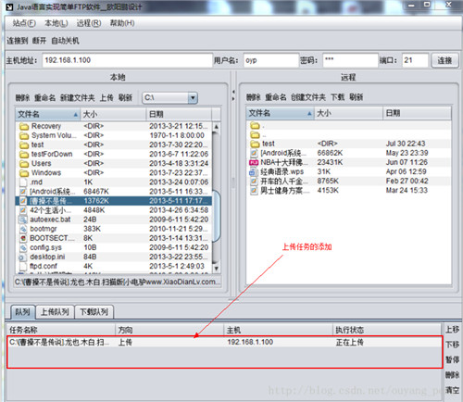Image resolution: width=463 pixels, height=402 pixels.
Task: Click 暂停 beside the task queue
Action: pyautogui.click(x=452, y=359)
